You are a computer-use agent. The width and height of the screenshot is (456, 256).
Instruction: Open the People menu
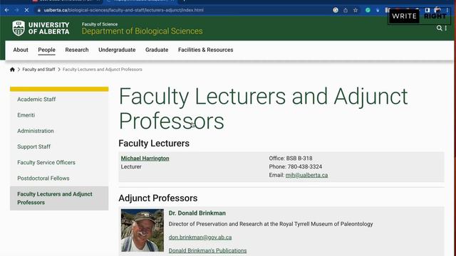point(46,50)
